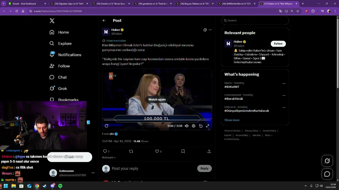Expand the More footer menu
Image resolution: width=339 pixels, height=190 pixels.
[x=269, y=135]
